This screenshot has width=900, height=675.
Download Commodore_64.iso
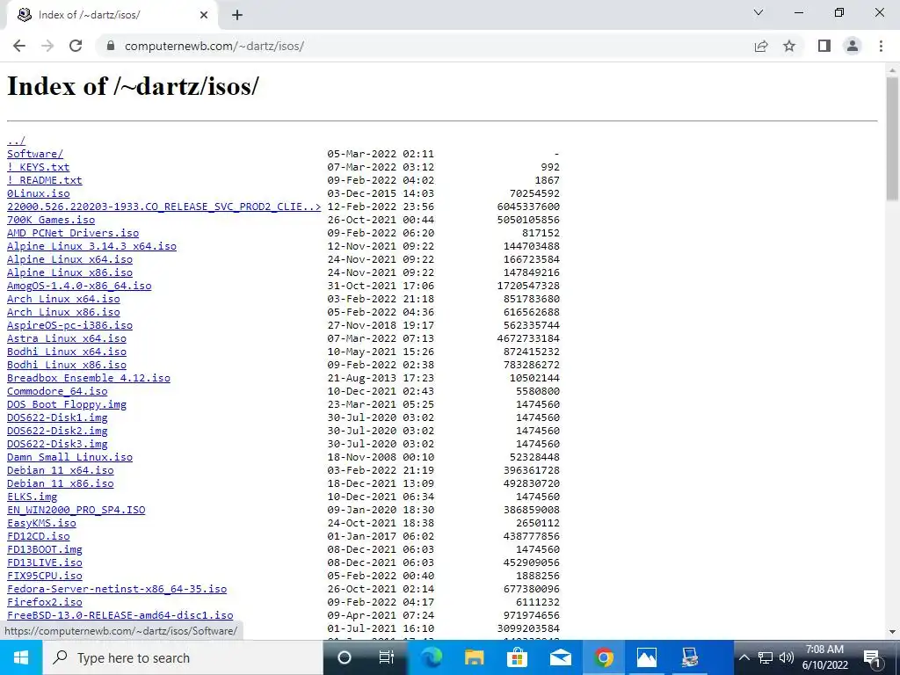point(57,391)
